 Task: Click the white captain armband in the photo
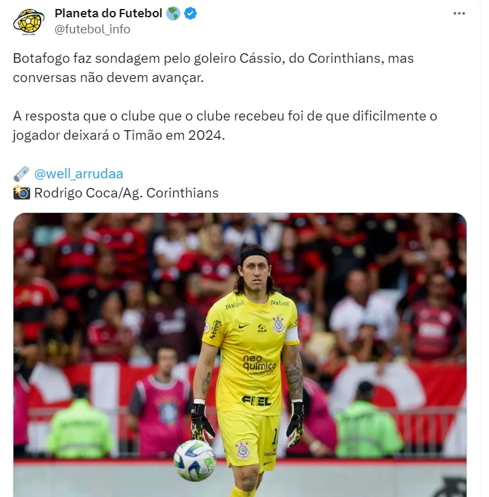291,334
